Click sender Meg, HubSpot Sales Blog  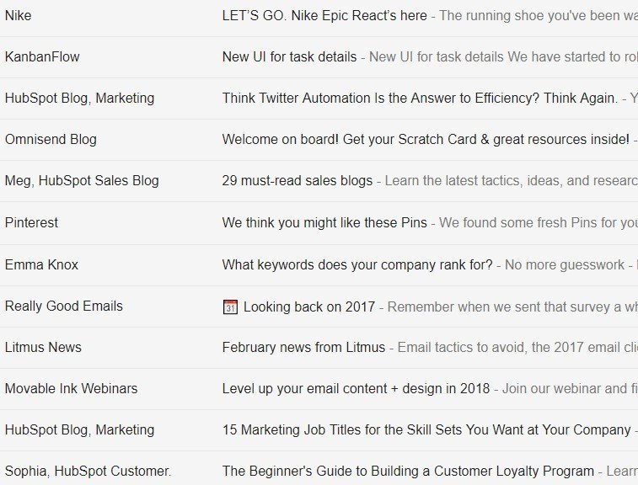[82, 181]
